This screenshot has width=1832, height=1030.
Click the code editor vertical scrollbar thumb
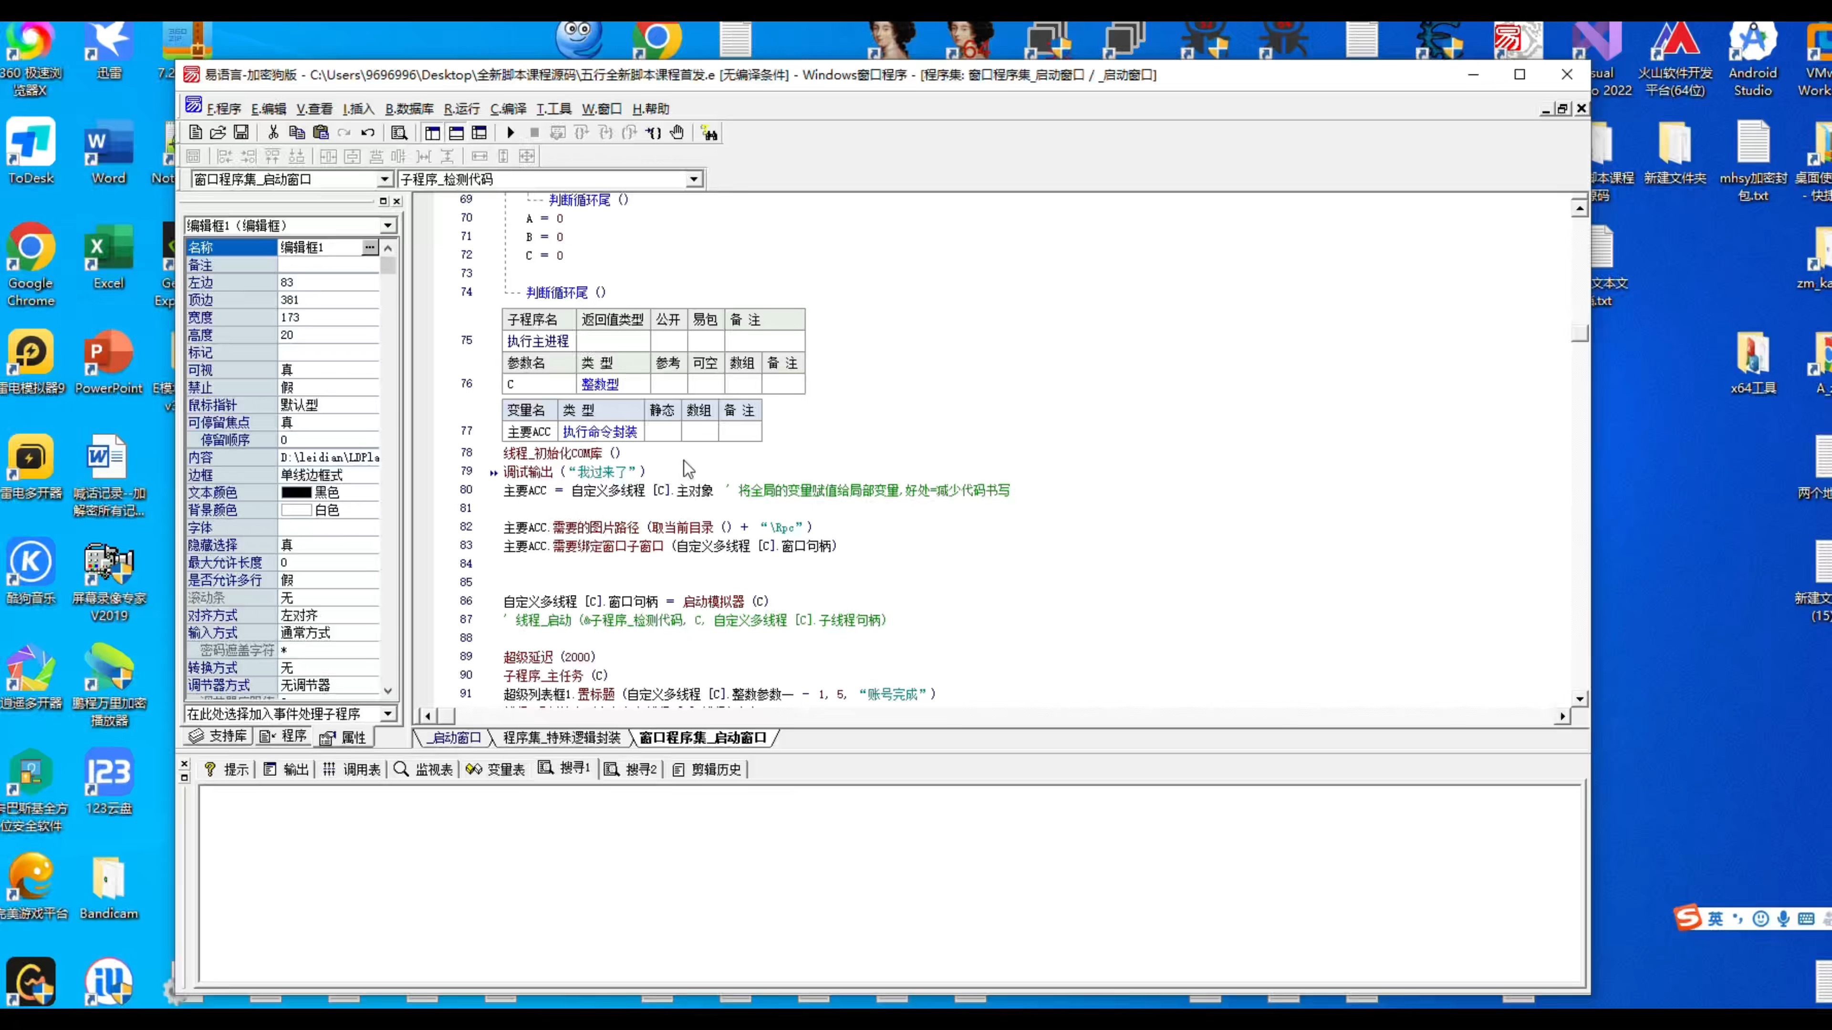click(1580, 333)
